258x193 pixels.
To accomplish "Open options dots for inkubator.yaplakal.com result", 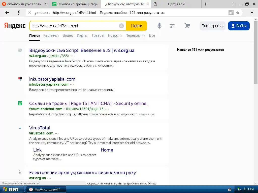I will 72,85.
